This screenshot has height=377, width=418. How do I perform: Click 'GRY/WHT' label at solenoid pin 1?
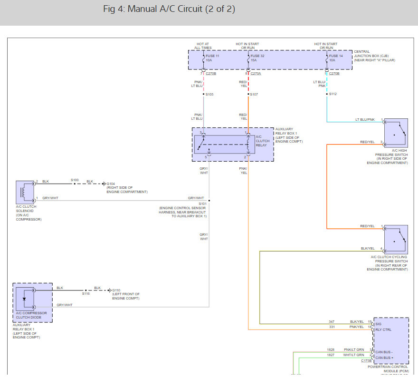click(x=50, y=198)
